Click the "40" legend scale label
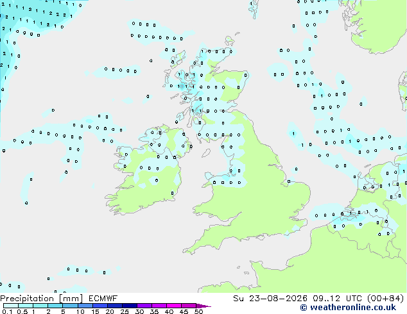407x314 pixels. click(169, 311)
